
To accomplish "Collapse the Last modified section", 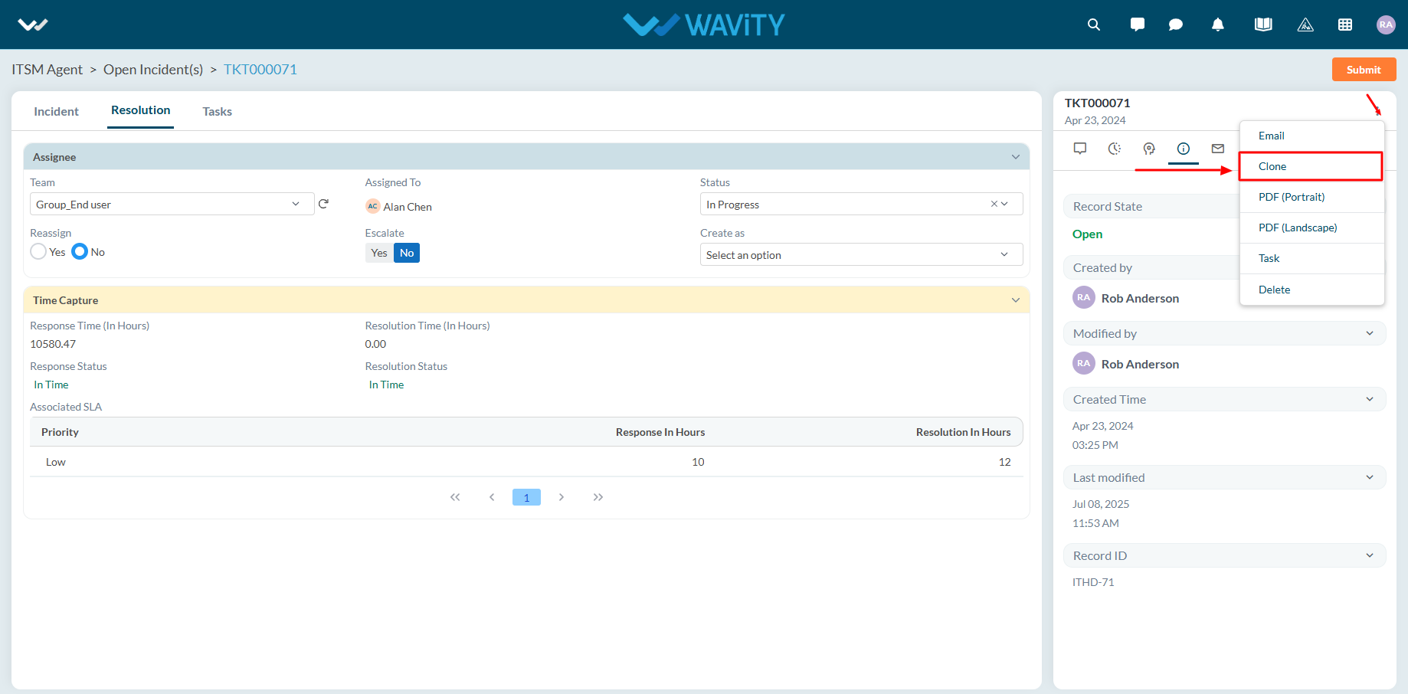I will click(x=1370, y=477).
